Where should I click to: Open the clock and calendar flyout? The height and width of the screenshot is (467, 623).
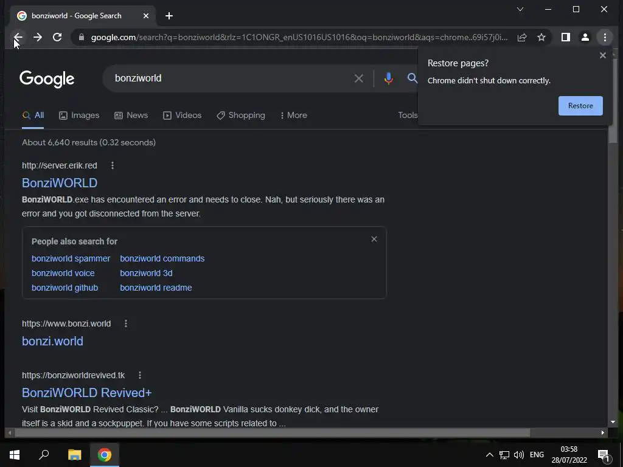point(569,455)
